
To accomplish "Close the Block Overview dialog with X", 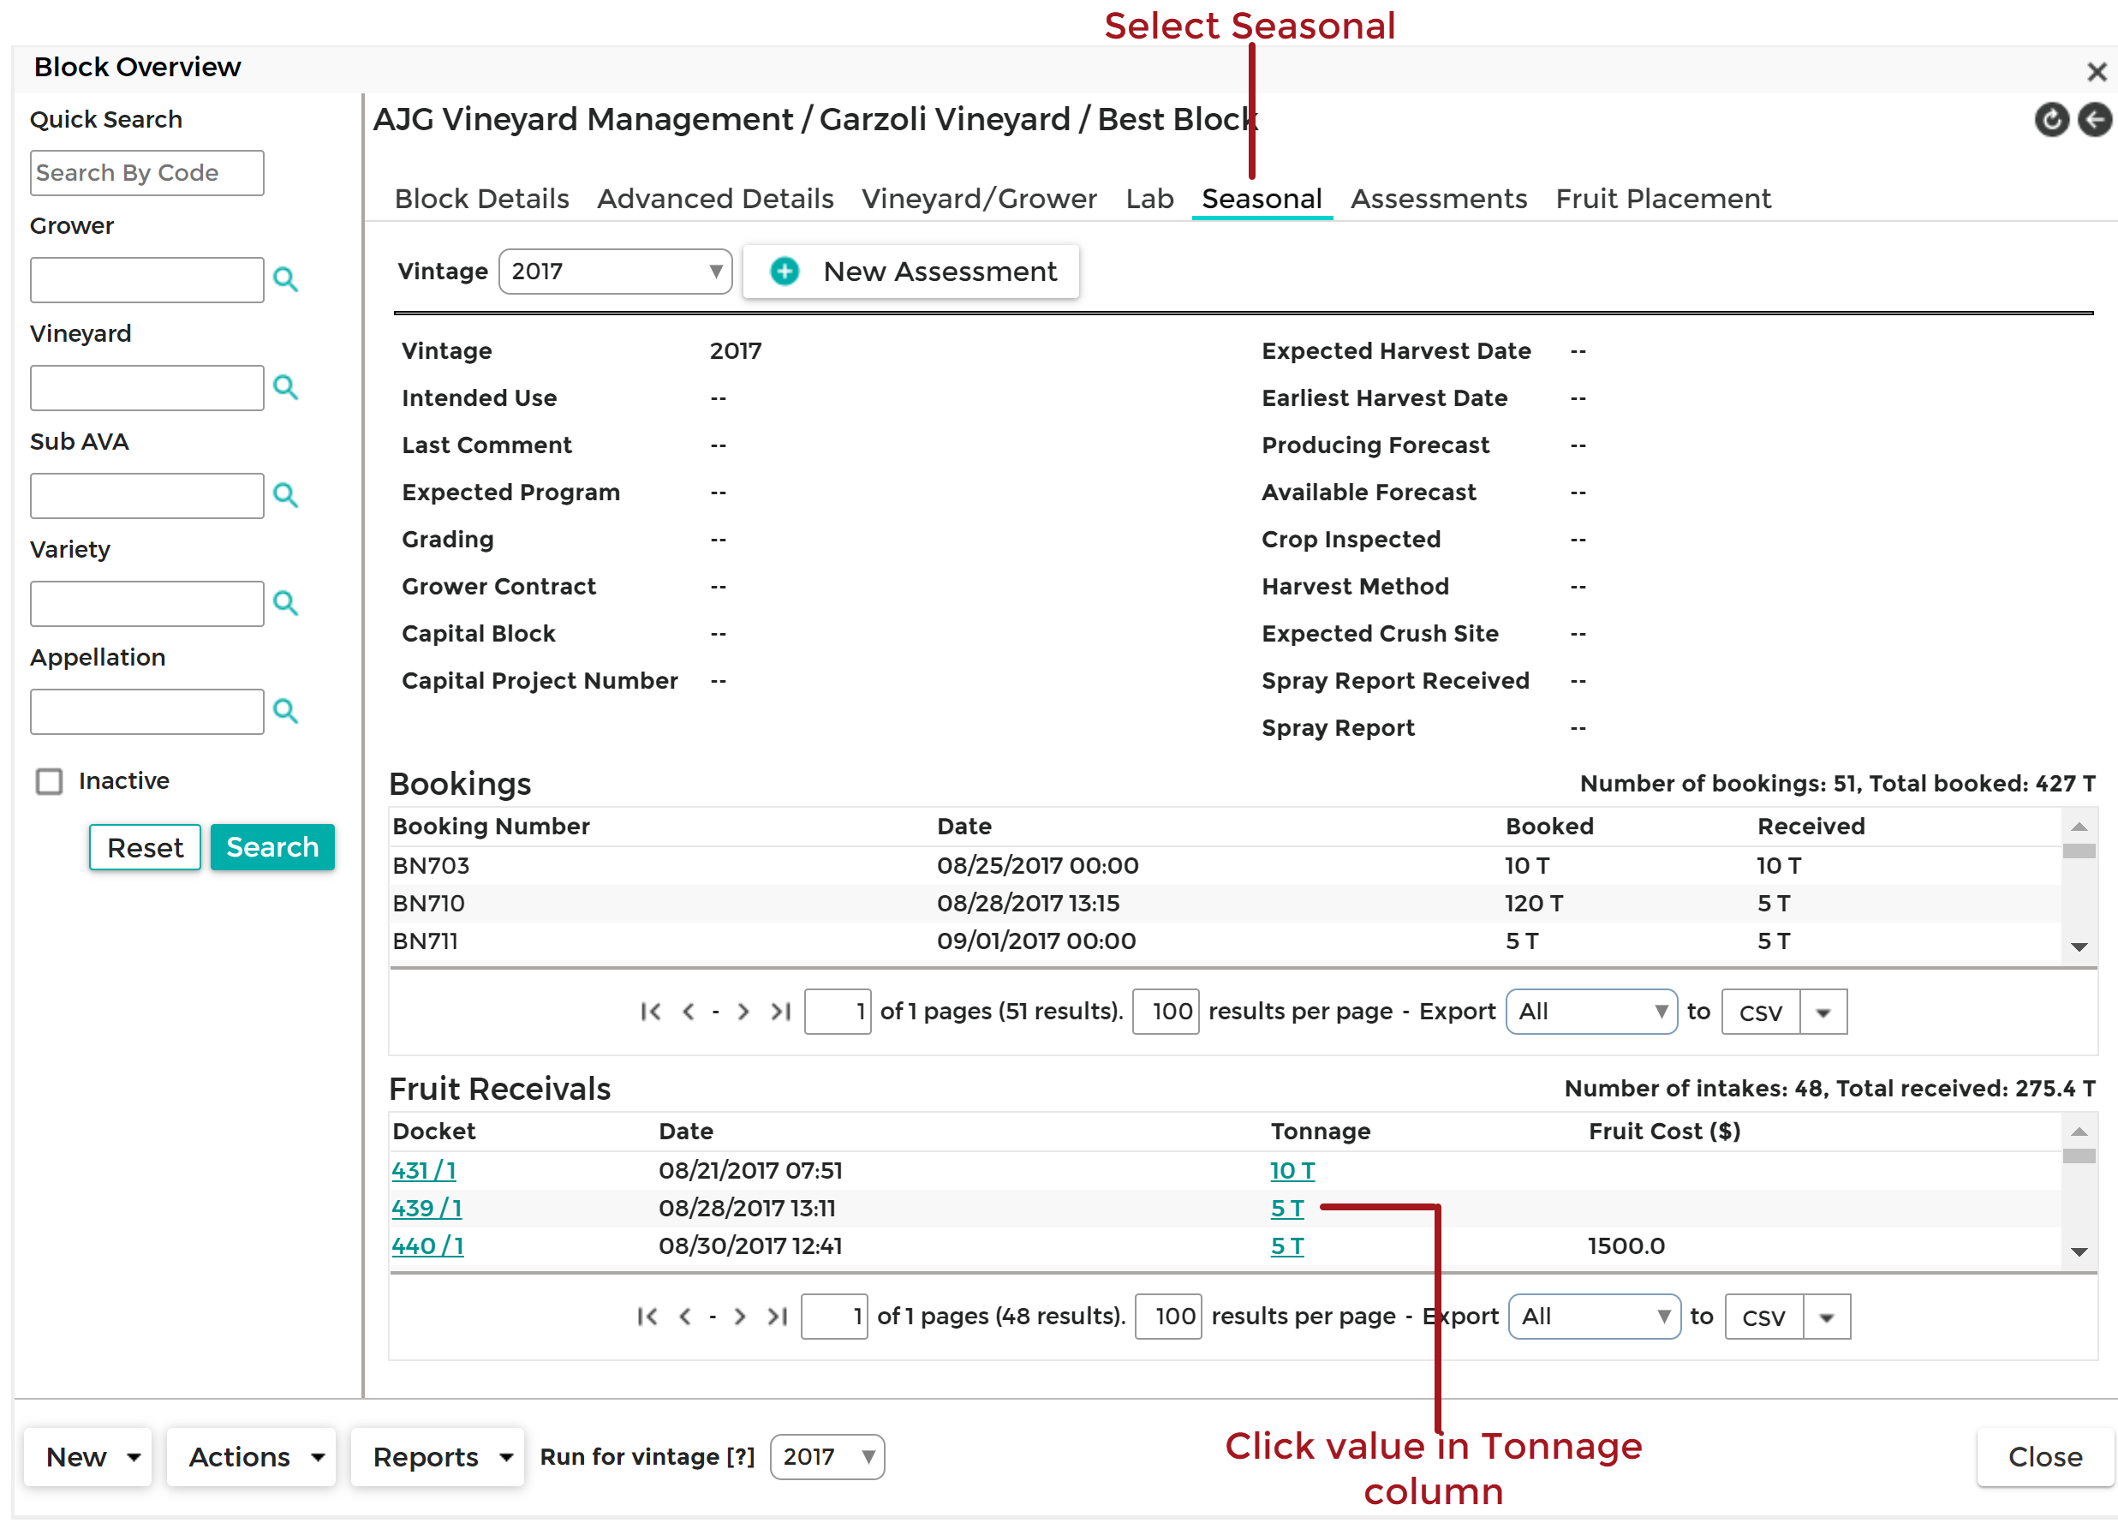I will [2097, 72].
